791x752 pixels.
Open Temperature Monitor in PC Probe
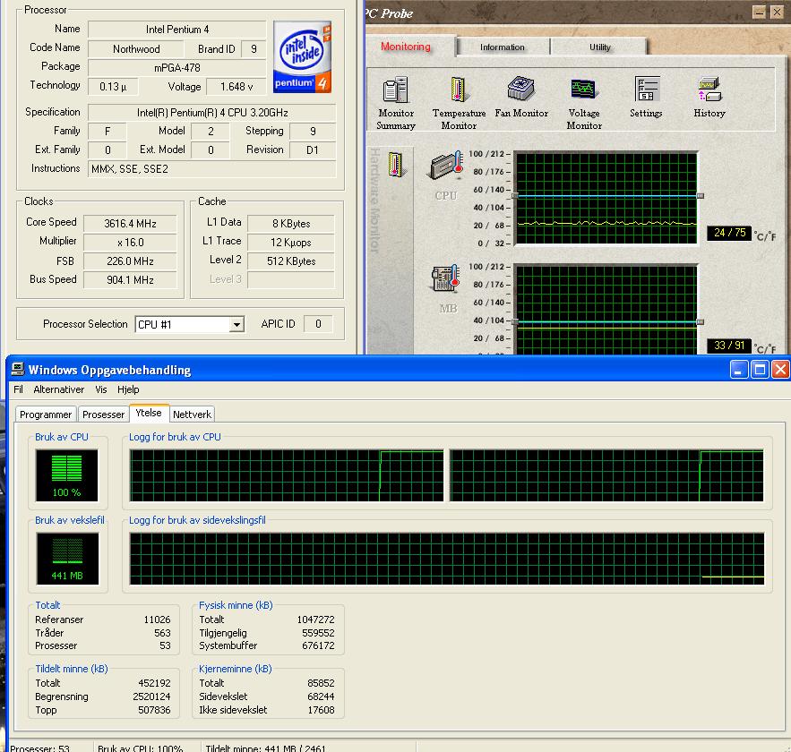(x=459, y=103)
